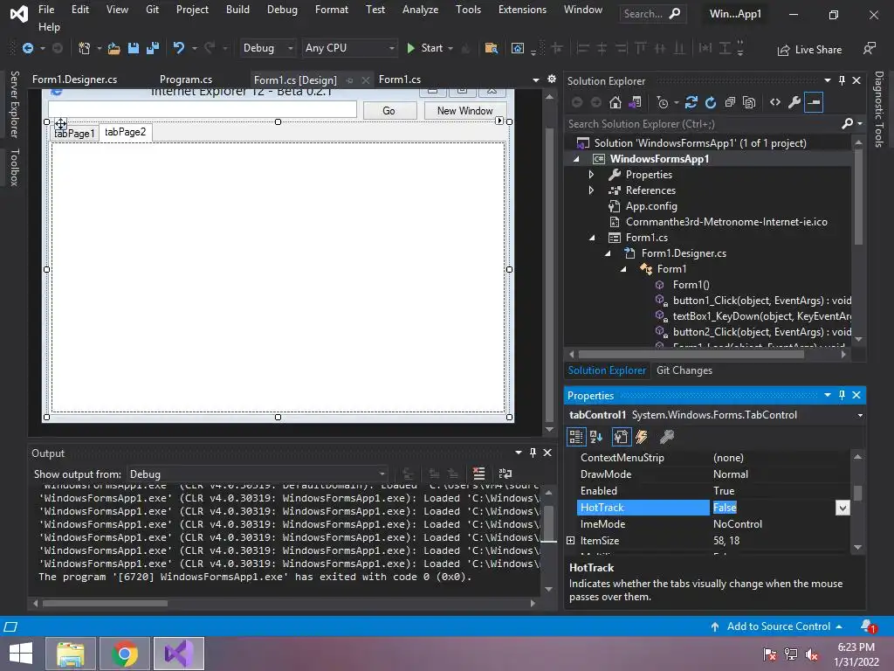Show Properties page button in Properties panel
Viewport: 894px width, 671px height.
coord(621,437)
